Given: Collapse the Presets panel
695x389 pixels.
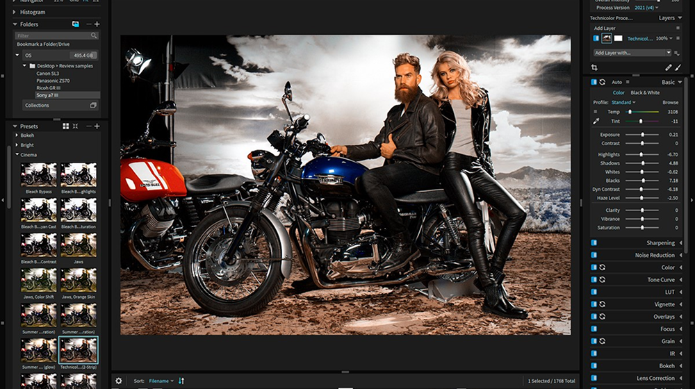Looking at the screenshot, I should pos(15,126).
